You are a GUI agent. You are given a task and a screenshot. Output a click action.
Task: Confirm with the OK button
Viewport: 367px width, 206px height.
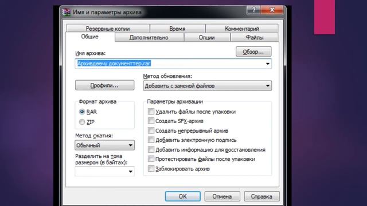pos(183,196)
